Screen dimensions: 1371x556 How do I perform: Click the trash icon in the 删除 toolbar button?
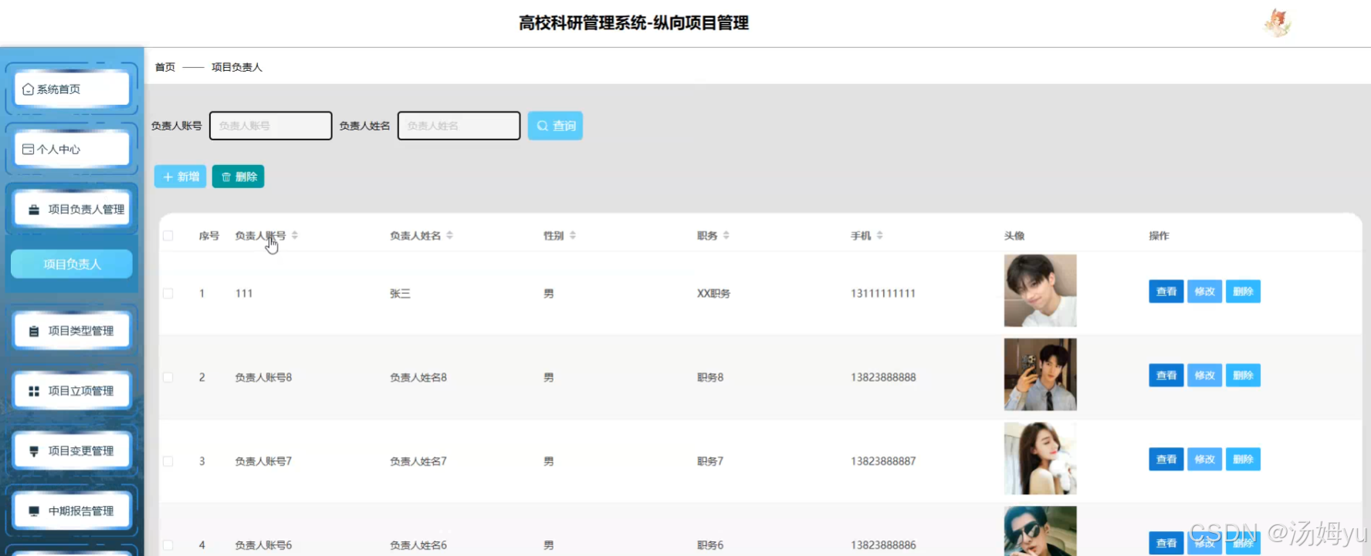pyautogui.click(x=226, y=177)
